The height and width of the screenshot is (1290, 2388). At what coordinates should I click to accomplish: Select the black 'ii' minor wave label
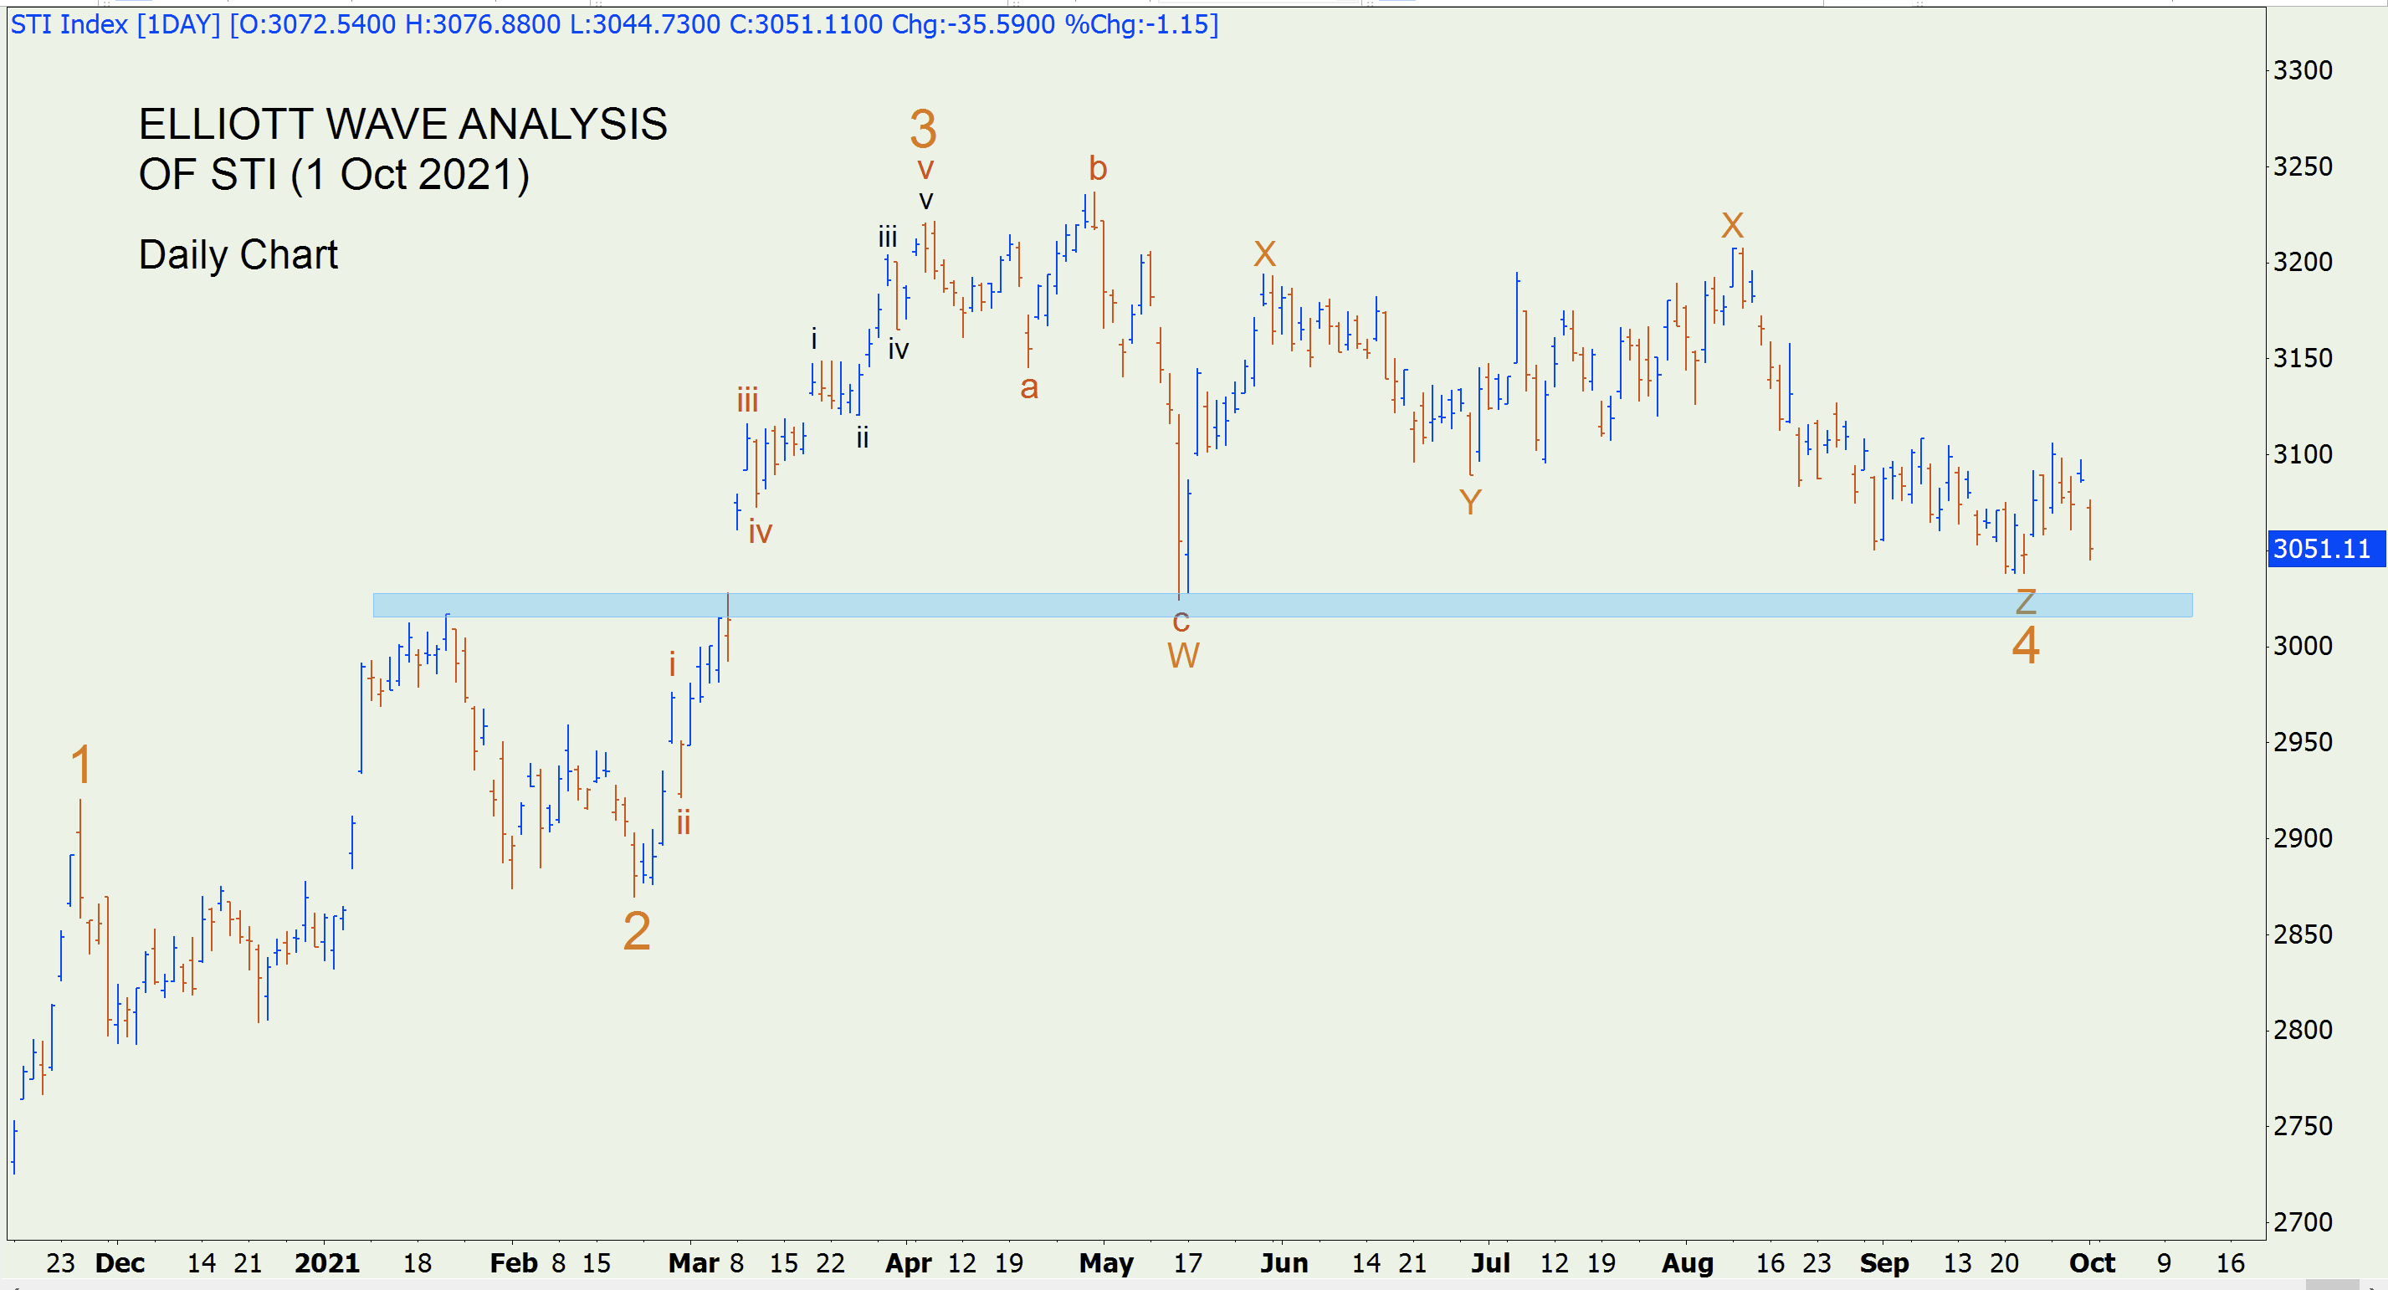coord(862,438)
